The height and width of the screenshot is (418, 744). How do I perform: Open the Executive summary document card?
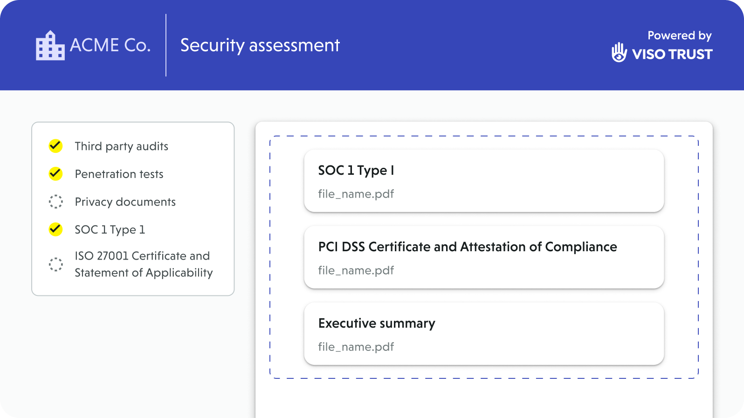click(483, 334)
